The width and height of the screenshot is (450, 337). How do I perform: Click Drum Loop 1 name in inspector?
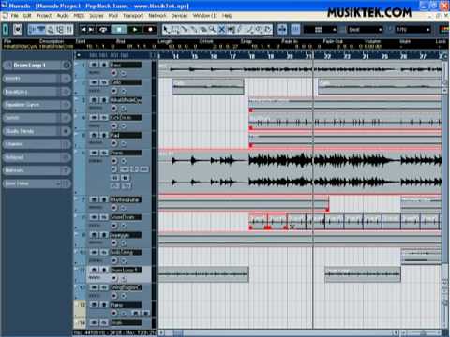click(30, 66)
